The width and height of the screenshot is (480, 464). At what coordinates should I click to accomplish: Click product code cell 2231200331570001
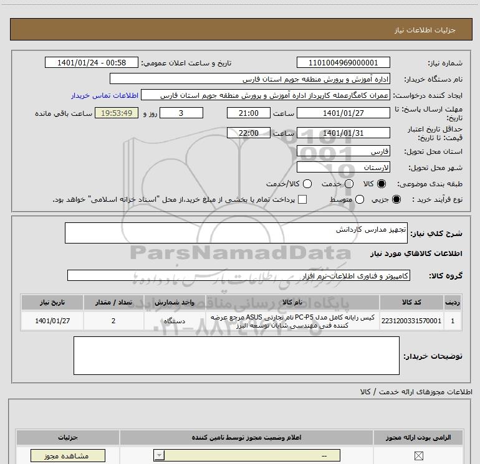pos(411,321)
